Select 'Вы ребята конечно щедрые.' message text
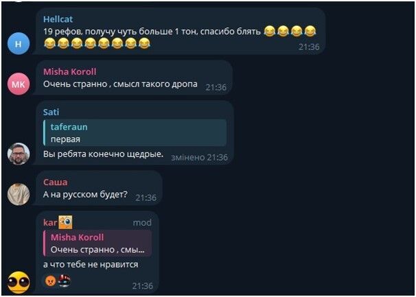 click(103, 154)
